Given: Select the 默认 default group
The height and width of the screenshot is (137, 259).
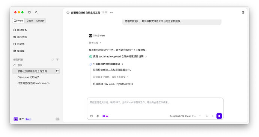Looking at the screenshot, I should pyautogui.click(x=18, y=65).
